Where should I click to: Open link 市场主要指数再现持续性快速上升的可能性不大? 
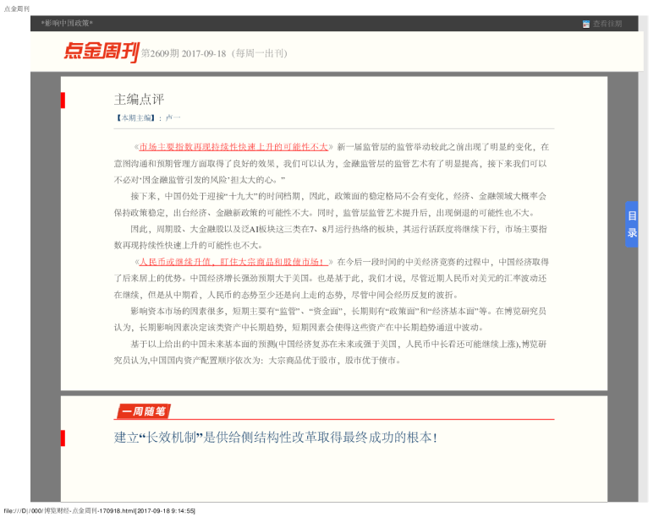[233, 147]
